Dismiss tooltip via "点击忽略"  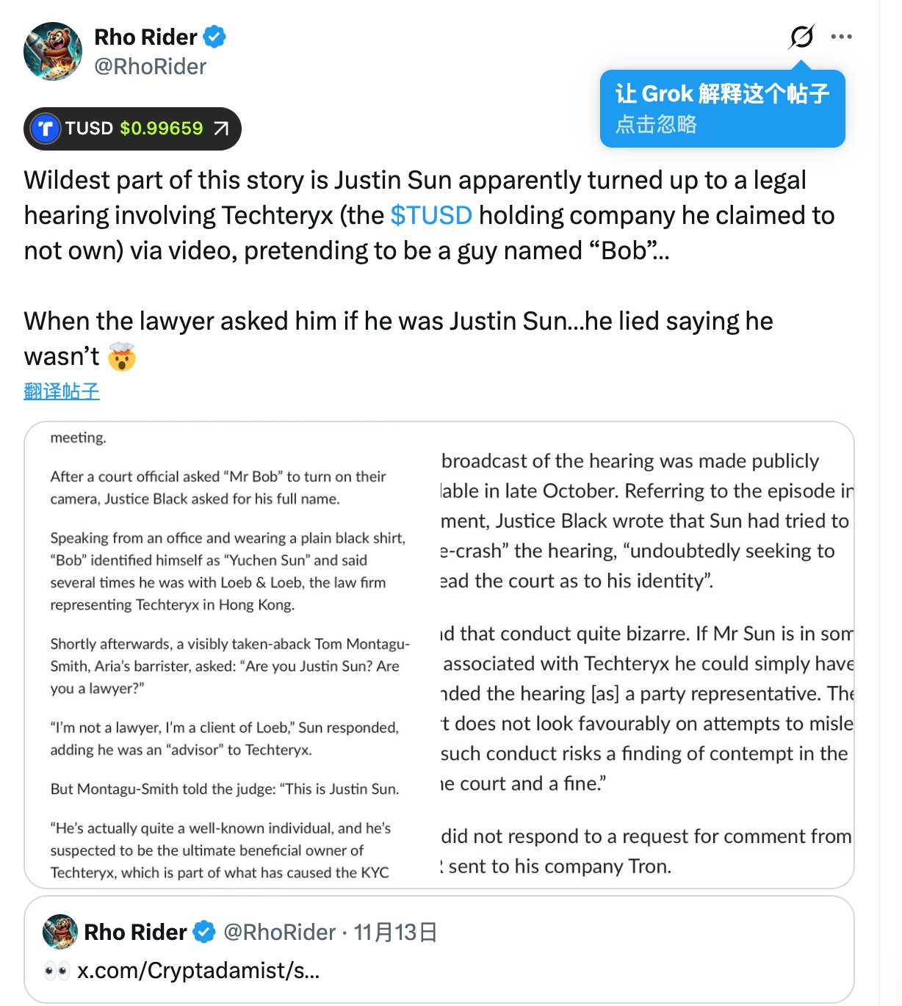coord(656,124)
